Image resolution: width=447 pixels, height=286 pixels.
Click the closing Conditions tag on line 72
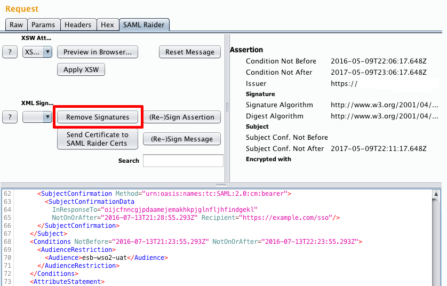click(54, 273)
